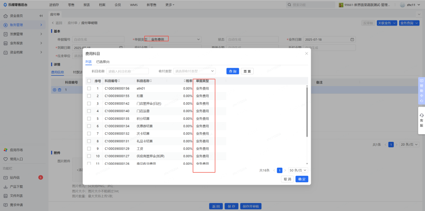Open 站内信 messages in sidebar
The width and height of the screenshot is (425, 211).
6,177
